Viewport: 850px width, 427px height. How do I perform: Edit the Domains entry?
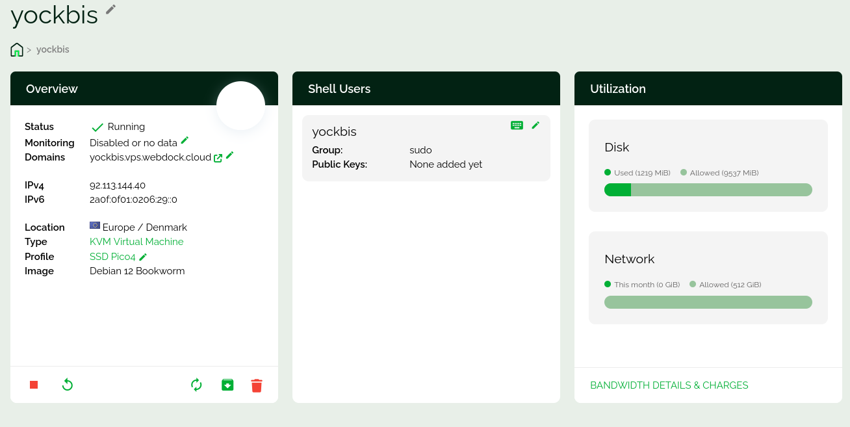click(229, 155)
